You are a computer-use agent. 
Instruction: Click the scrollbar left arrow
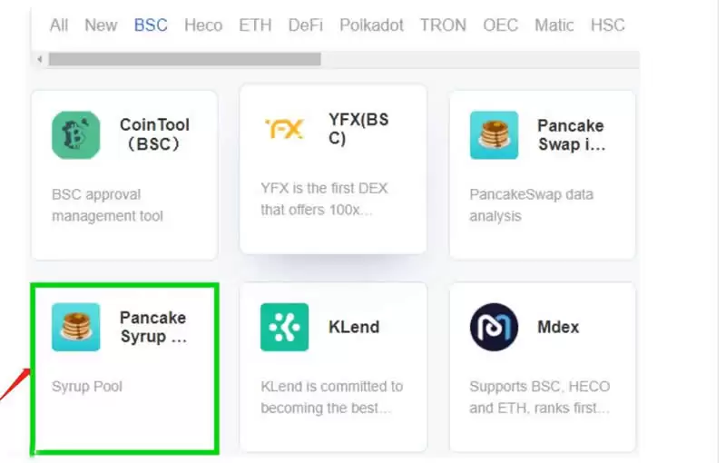pos(39,59)
